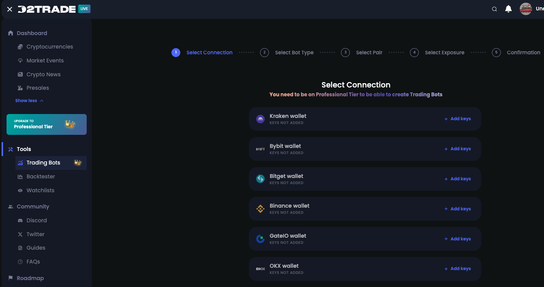
Task: Open the Backtester tool
Action: [41, 176]
